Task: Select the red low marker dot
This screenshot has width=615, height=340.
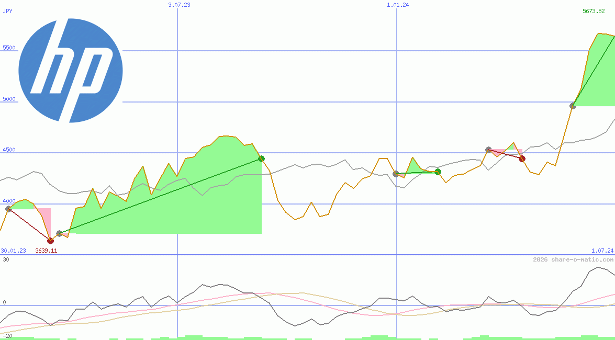Action: [x=50, y=241]
